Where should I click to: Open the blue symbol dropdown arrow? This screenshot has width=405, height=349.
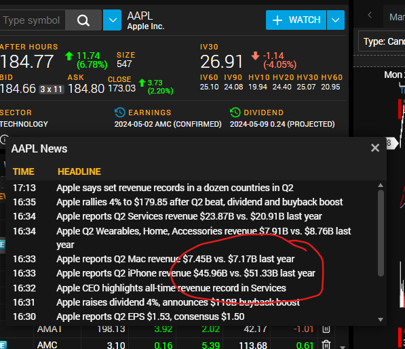[x=113, y=20]
